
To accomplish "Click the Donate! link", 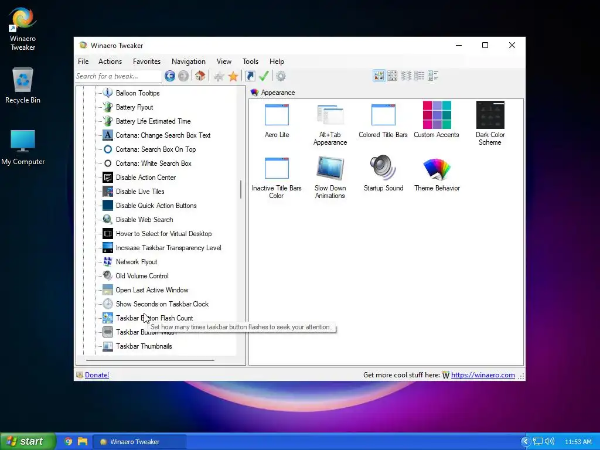I will tap(97, 375).
